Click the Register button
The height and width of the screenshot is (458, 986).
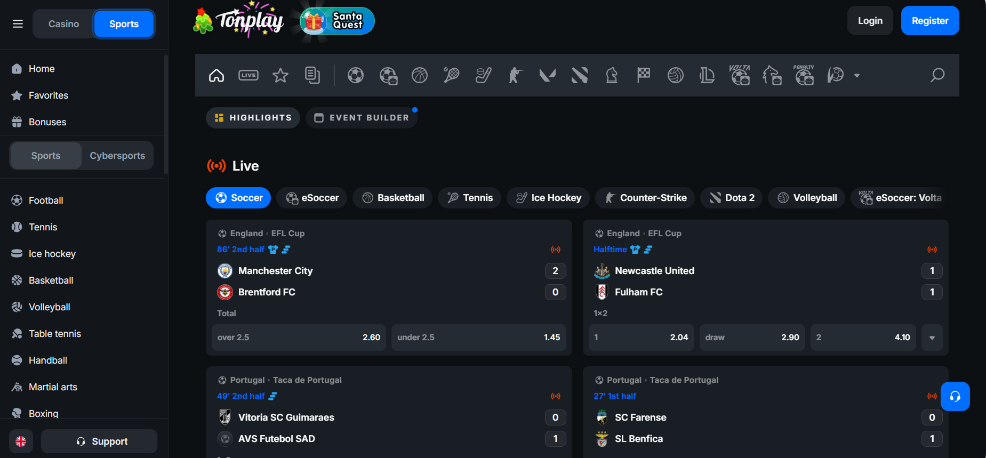(x=929, y=21)
